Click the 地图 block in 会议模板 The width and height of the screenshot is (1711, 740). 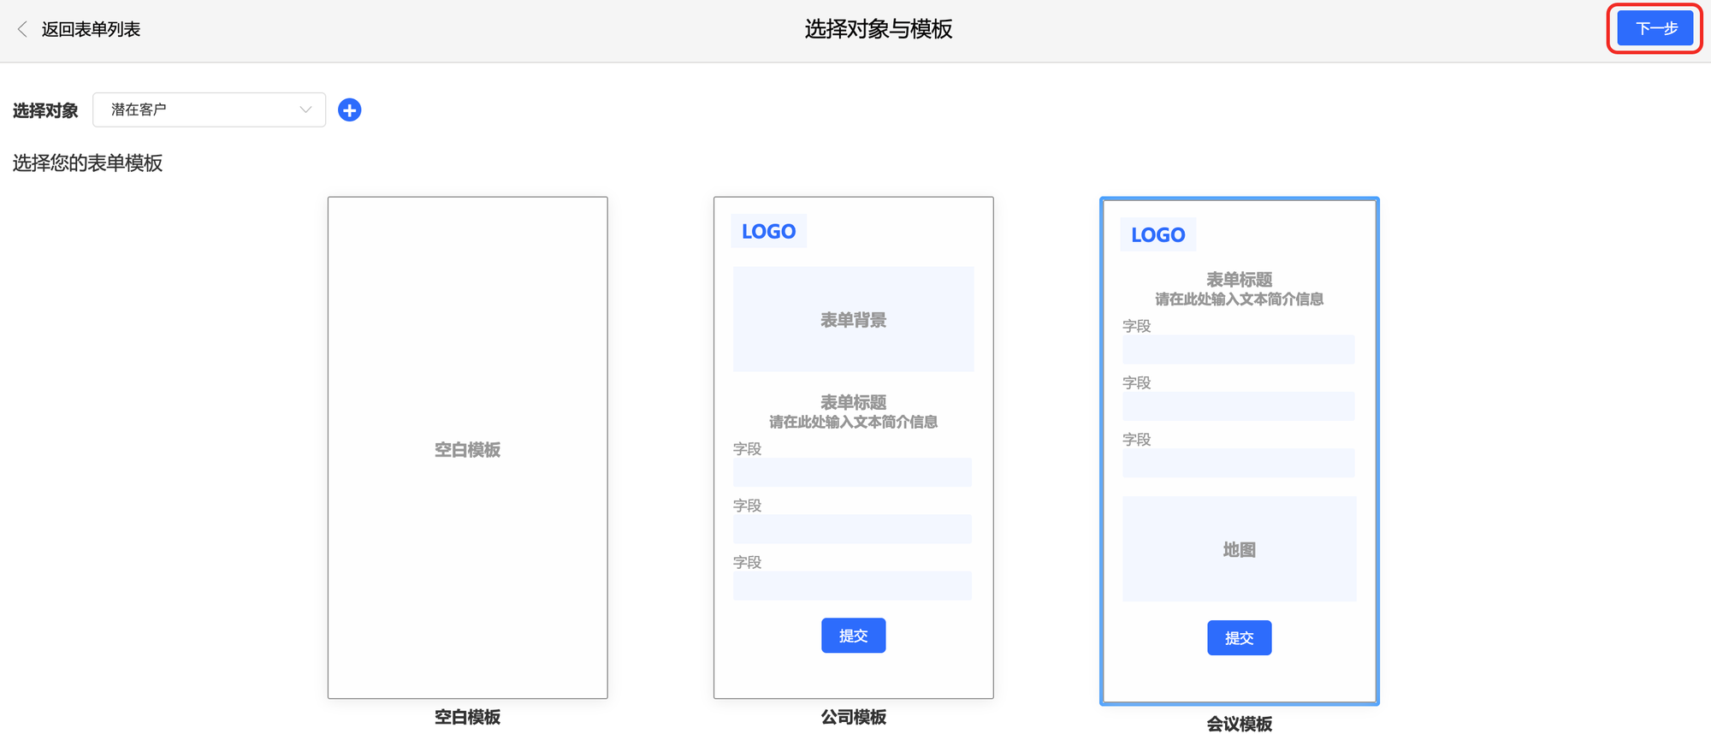click(x=1239, y=549)
